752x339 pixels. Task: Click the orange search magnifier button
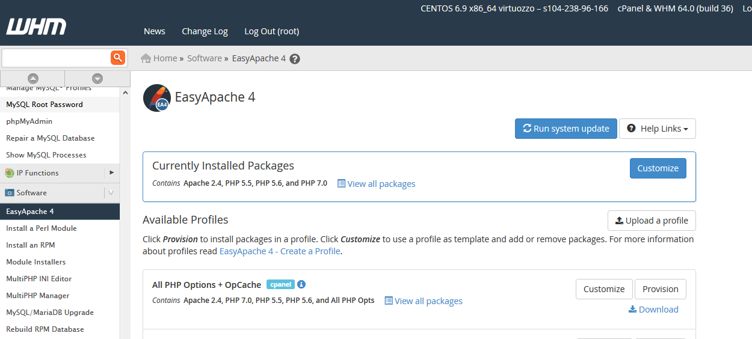point(117,58)
